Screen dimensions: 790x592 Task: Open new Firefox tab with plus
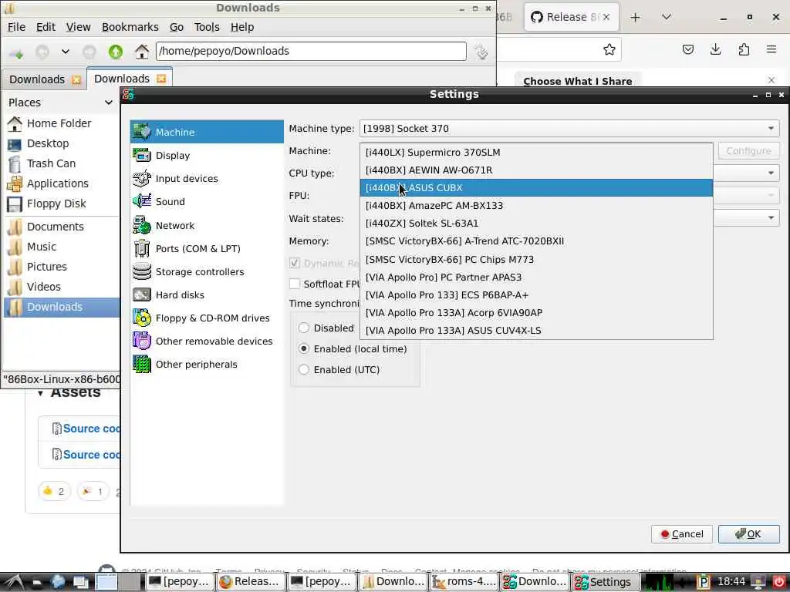pyautogui.click(x=635, y=17)
